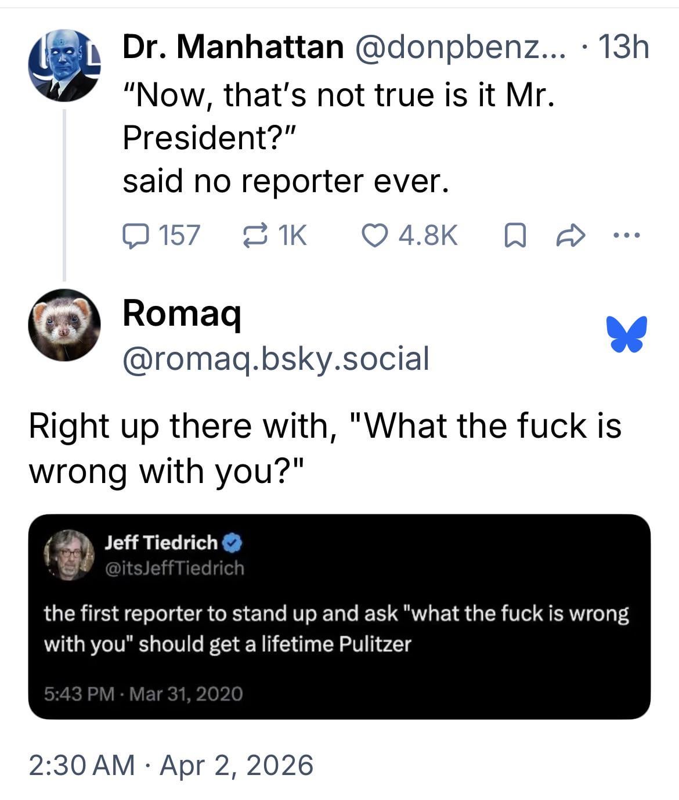Open Dr. Manhattan's profile avatar
The image size is (679, 800).
[64, 66]
